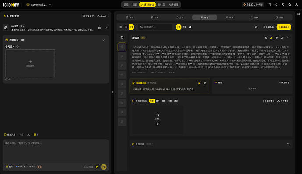Open the 素材 section tab
Screen dimensions: 302x174
point(280,17)
